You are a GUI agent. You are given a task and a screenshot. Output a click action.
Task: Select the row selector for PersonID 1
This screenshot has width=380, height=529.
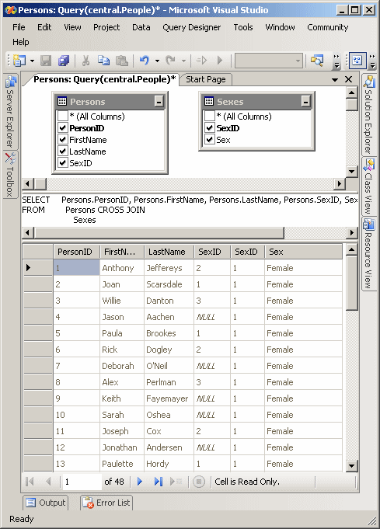(x=38, y=268)
